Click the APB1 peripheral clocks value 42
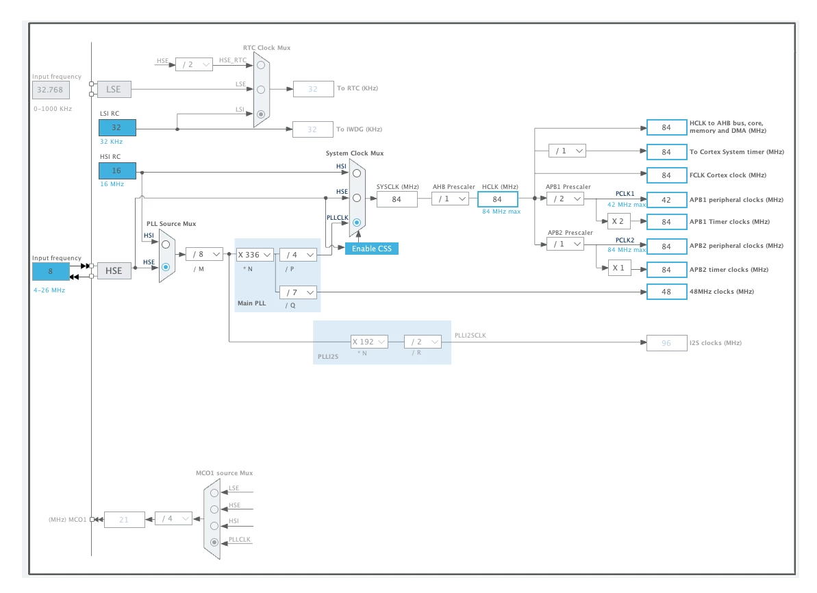The width and height of the screenshot is (817, 593). tap(667, 199)
